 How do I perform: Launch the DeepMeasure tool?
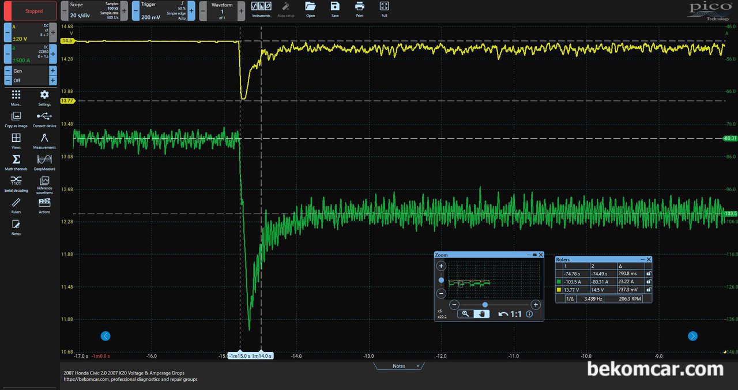coord(44,162)
